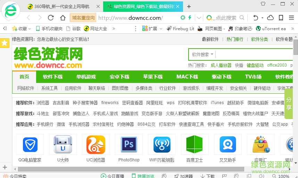298x178 pixels.
Task: Click the undo close tab icon
Action: point(256,18)
